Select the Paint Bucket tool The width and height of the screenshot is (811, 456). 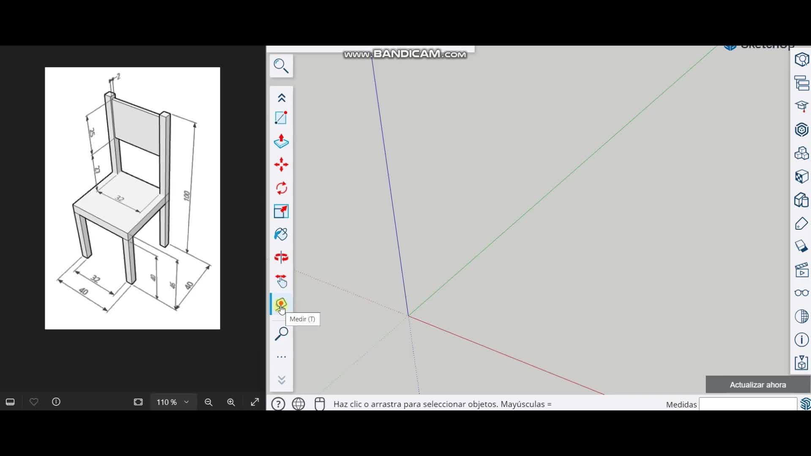tap(281, 234)
